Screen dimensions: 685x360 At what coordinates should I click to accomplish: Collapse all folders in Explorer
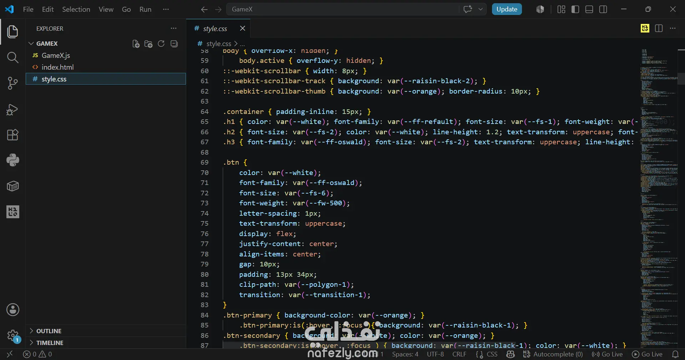pyautogui.click(x=174, y=44)
